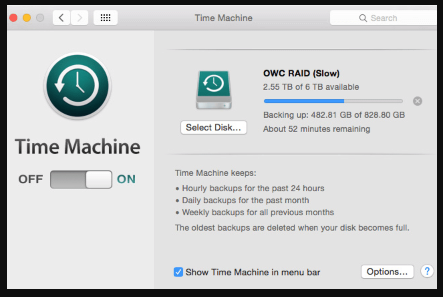Click the back navigation arrow
This screenshot has width=443, height=297.
tap(61, 18)
